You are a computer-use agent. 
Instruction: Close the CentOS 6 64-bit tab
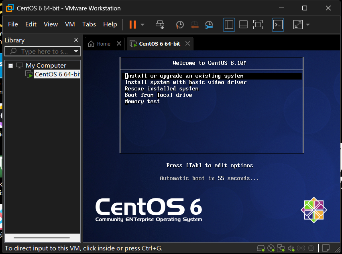[187, 44]
